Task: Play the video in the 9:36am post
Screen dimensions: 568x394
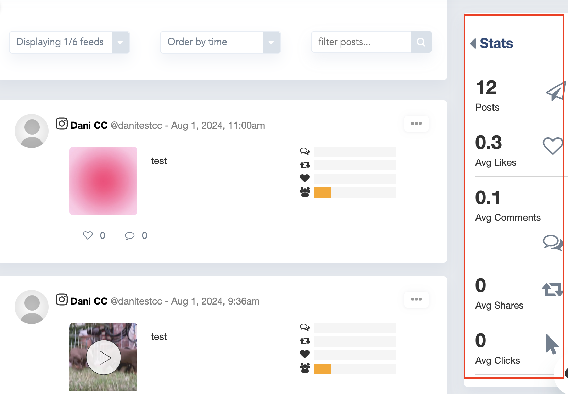Action: [104, 357]
